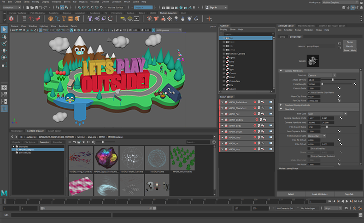The image size is (364, 223).
Task: Open the Film Gate dropdown
Action: pos(327,113)
